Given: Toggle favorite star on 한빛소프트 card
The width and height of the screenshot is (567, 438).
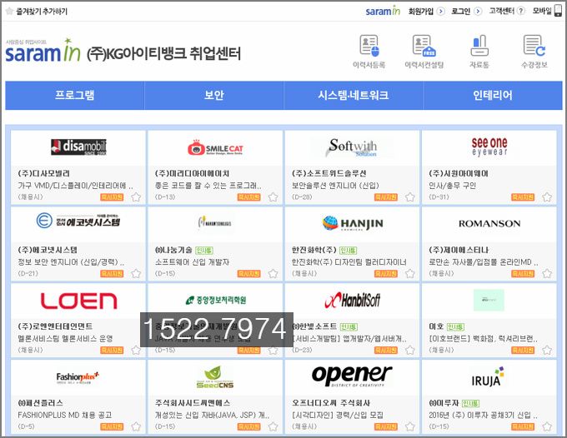Looking at the screenshot, I should 409,351.
